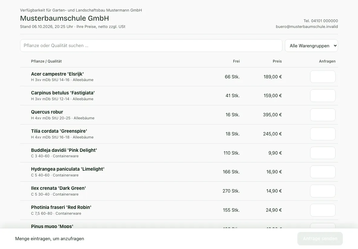Click the plant or quality search field
358x249 pixels.
(x=151, y=46)
